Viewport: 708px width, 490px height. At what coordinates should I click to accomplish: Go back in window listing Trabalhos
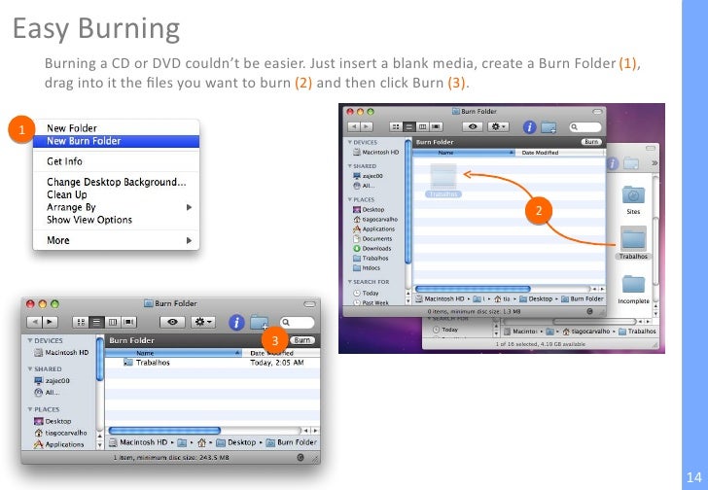[x=35, y=322]
